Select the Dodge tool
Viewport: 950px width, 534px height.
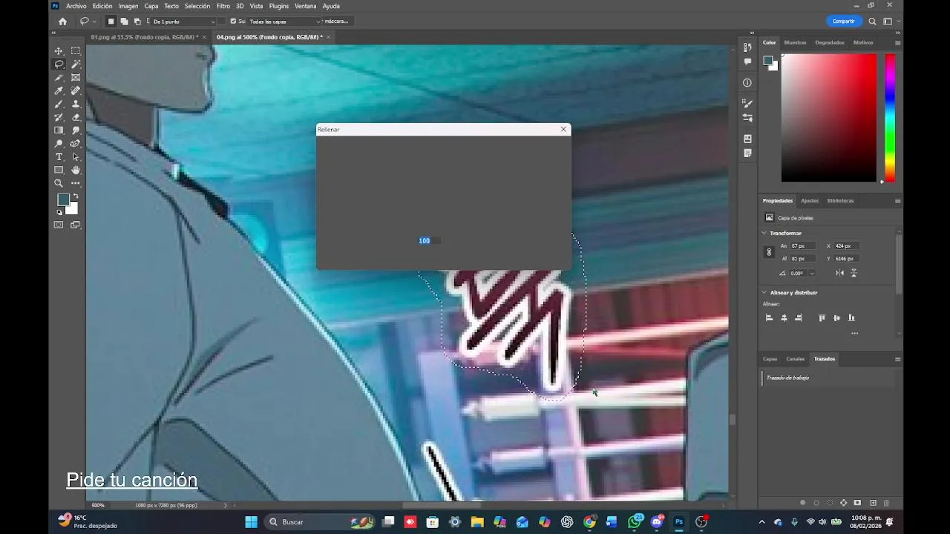pos(59,143)
